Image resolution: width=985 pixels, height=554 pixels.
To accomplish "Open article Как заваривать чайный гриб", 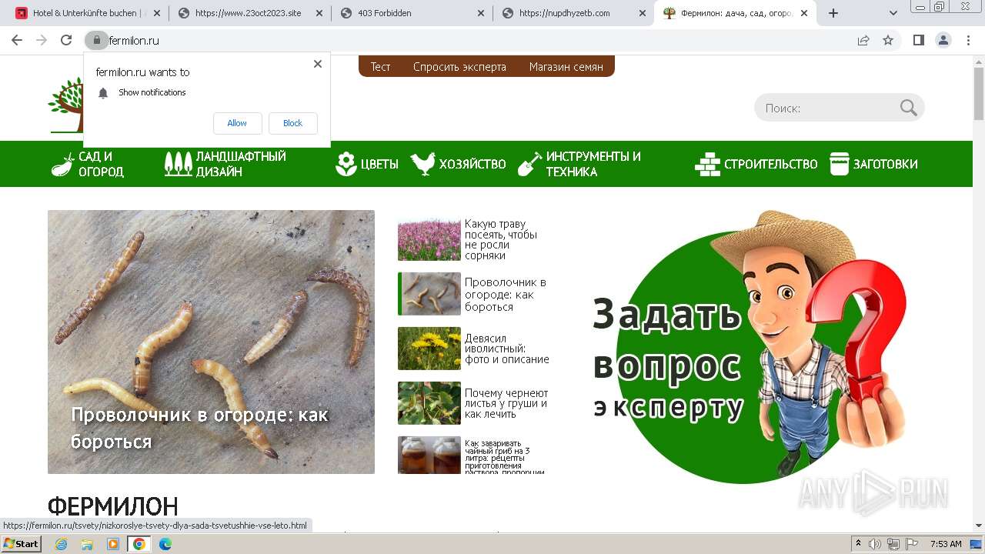I will tap(505, 456).
